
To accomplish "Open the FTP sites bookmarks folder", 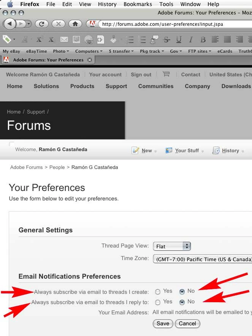I will coord(200,51).
